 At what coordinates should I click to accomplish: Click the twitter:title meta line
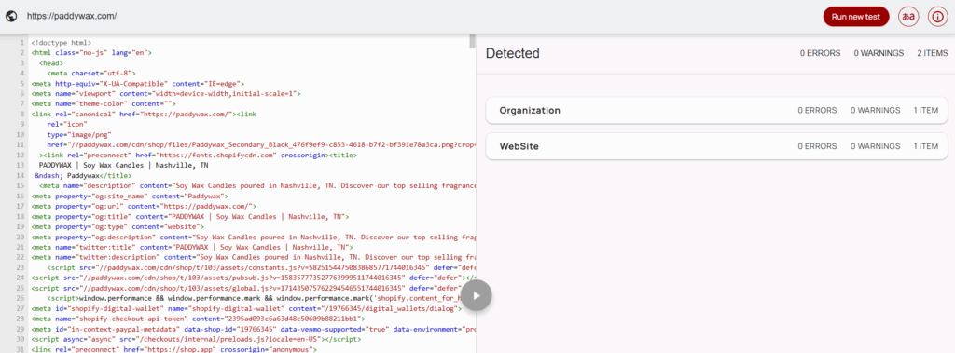192,247
